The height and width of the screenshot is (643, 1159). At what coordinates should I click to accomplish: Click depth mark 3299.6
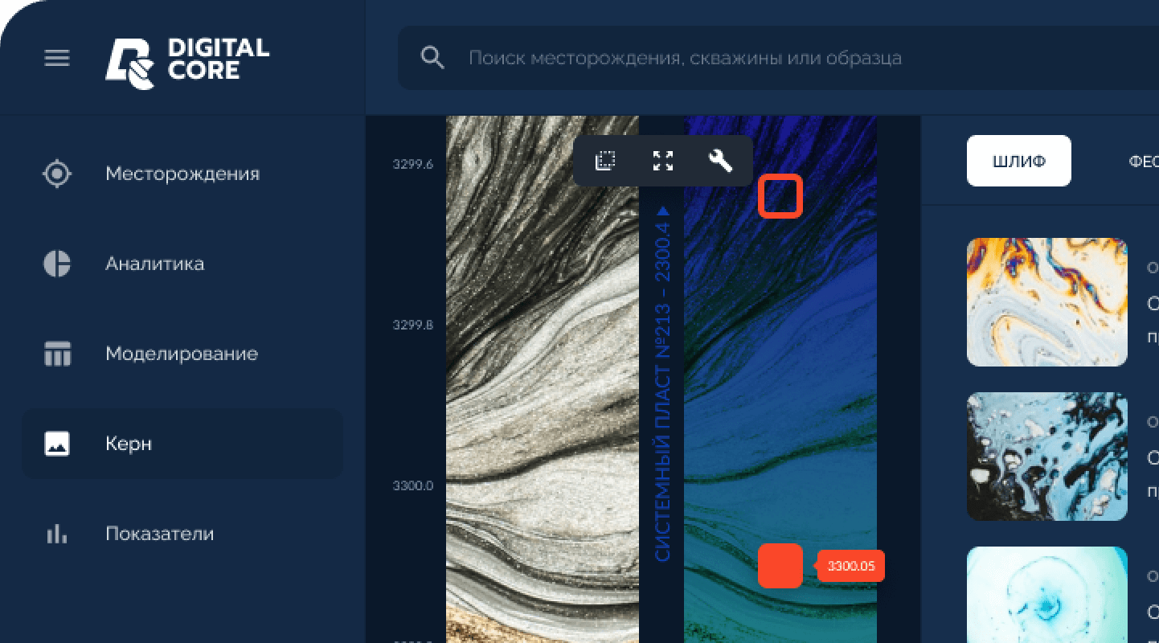[413, 164]
